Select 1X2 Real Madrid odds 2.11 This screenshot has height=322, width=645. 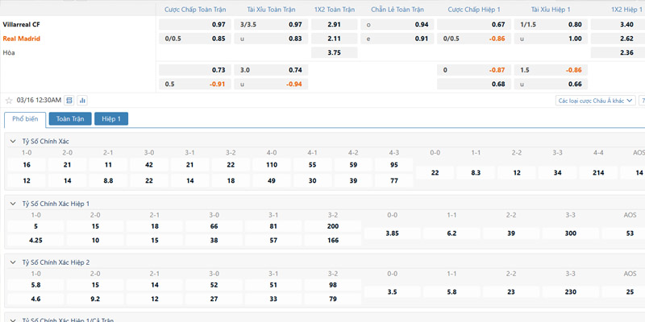click(335, 39)
